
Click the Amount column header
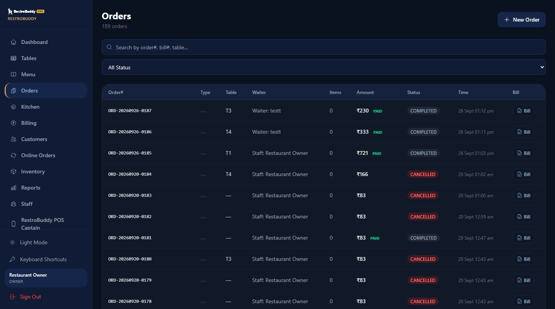coord(365,92)
